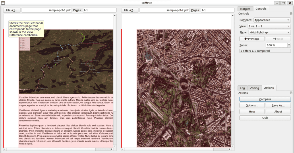
Task: Increase zoom with the up stepper arrow
Action: (x=289, y=44)
